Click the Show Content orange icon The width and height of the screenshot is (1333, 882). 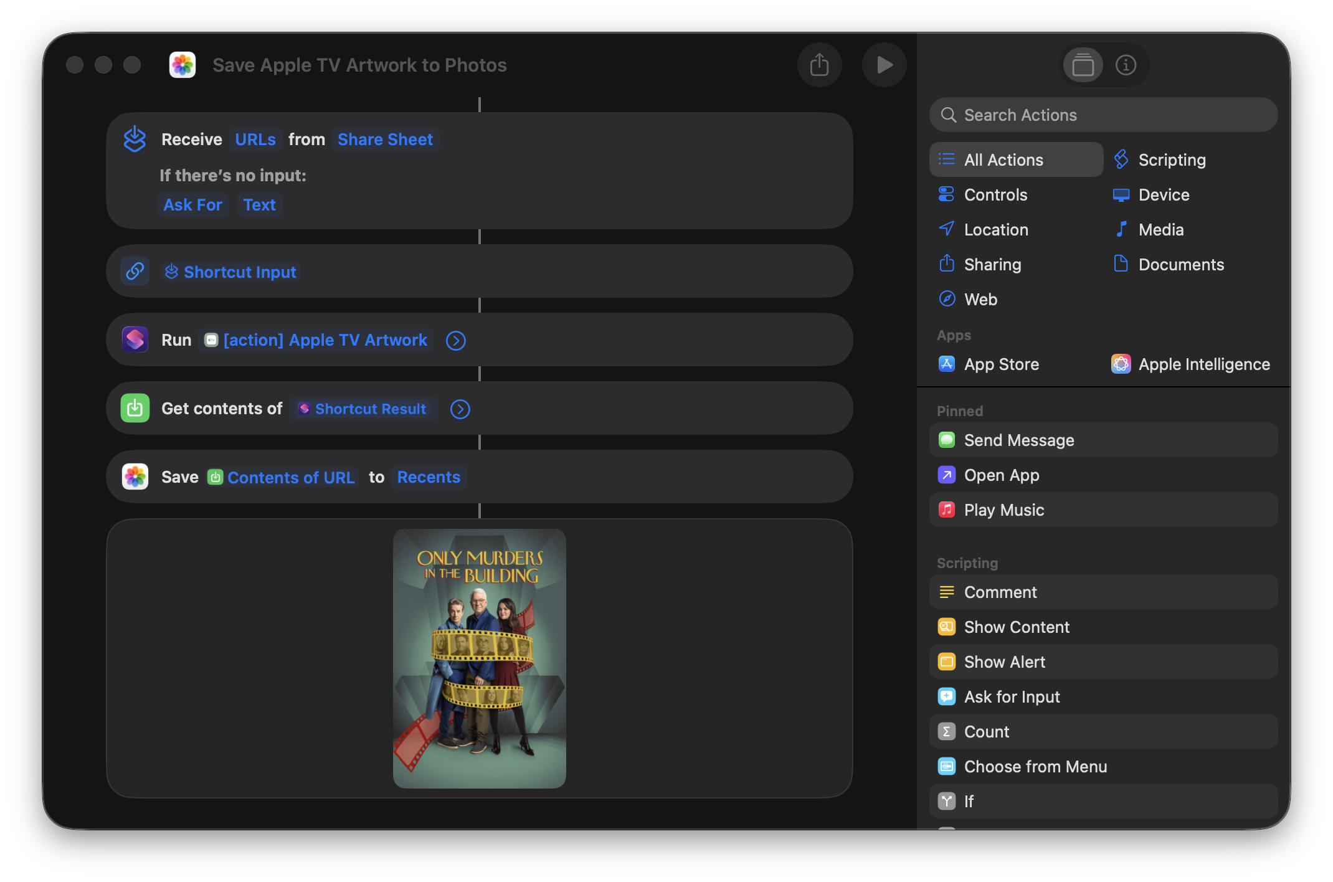pyautogui.click(x=947, y=627)
